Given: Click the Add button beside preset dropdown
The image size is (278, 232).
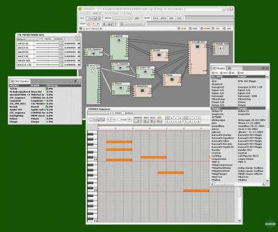Looking at the screenshot, I should point(137,18).
